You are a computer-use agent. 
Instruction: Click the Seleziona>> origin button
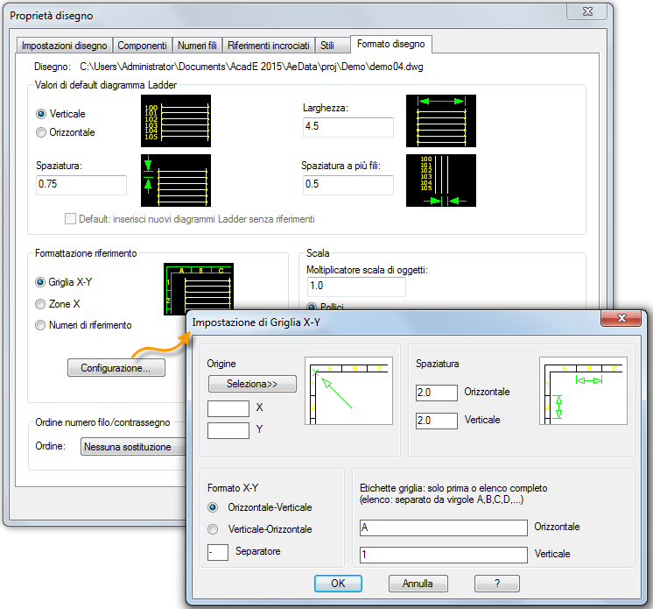[x=252, y=384]
